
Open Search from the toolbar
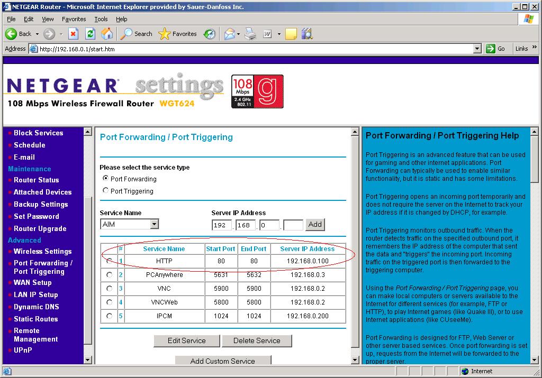point(137,34)
